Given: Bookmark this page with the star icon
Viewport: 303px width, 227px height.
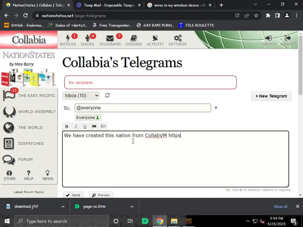Looking at the screenshot, I should (x=256, y=16).
